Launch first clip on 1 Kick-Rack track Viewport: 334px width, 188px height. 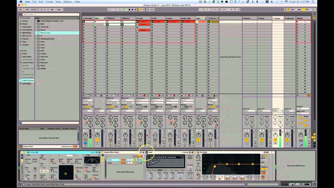click(x=84, y=22)
